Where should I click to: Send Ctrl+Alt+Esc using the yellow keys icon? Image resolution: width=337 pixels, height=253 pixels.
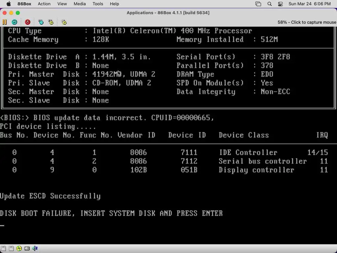tap(51, 22)
